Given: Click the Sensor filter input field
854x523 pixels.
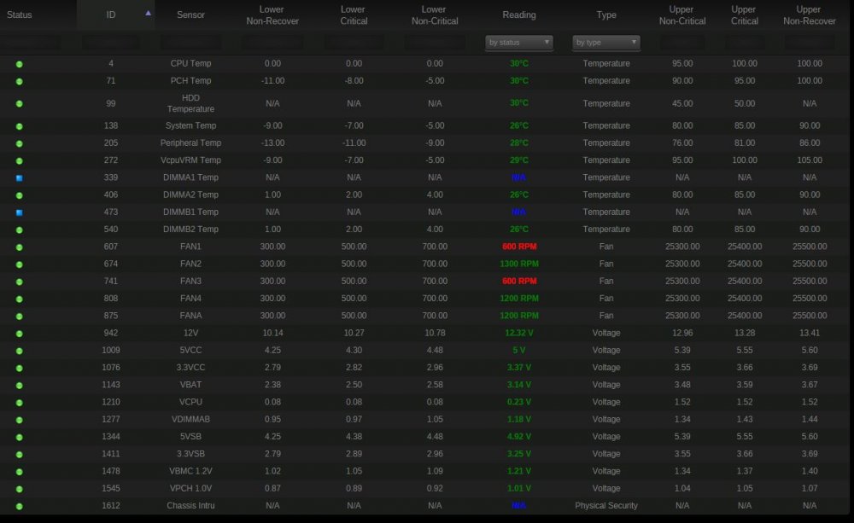Looking at the screenshot, I should tap(190, 43).
